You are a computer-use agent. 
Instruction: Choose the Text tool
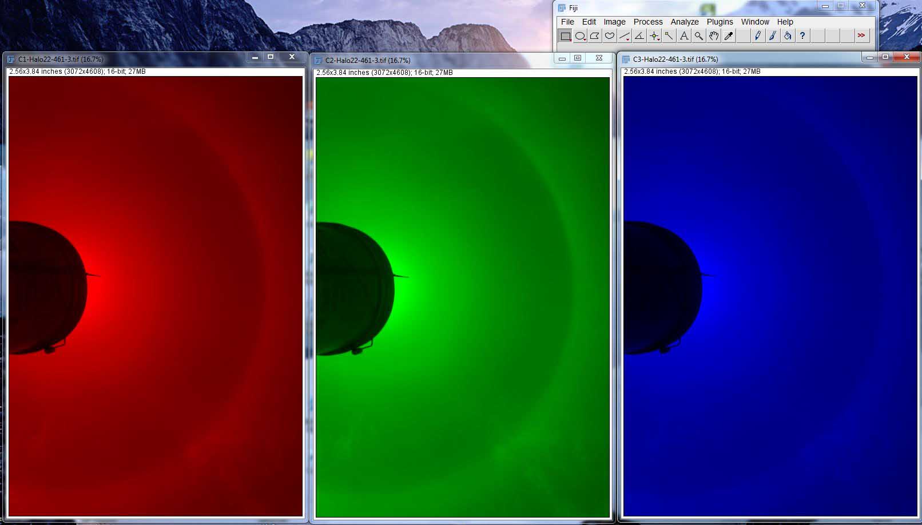684,36
